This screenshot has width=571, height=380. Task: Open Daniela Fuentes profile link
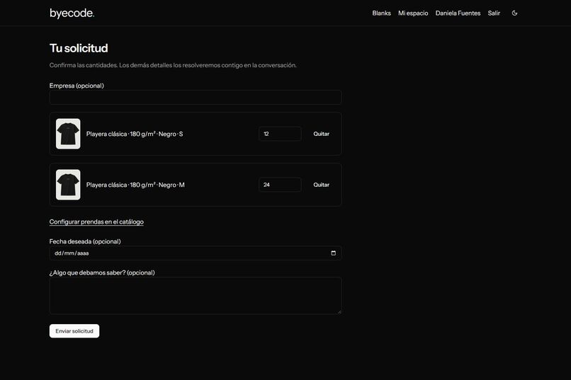(x=458, y=13)
